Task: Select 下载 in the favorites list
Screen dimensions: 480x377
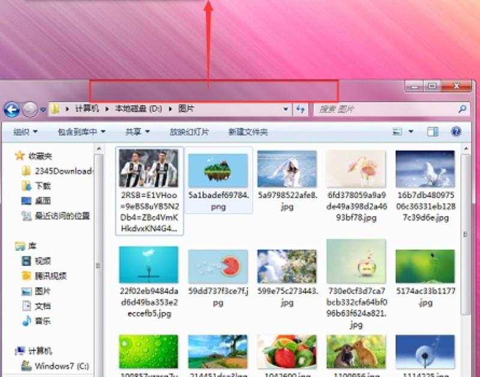Action: pos(43,186)
